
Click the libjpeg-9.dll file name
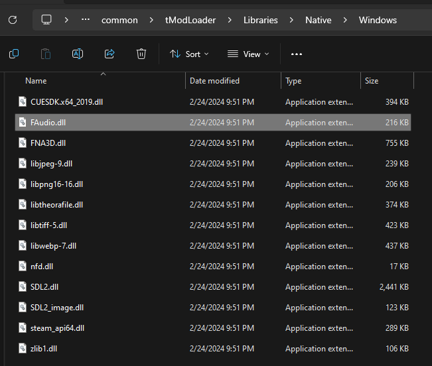click(x=51, y=164)
